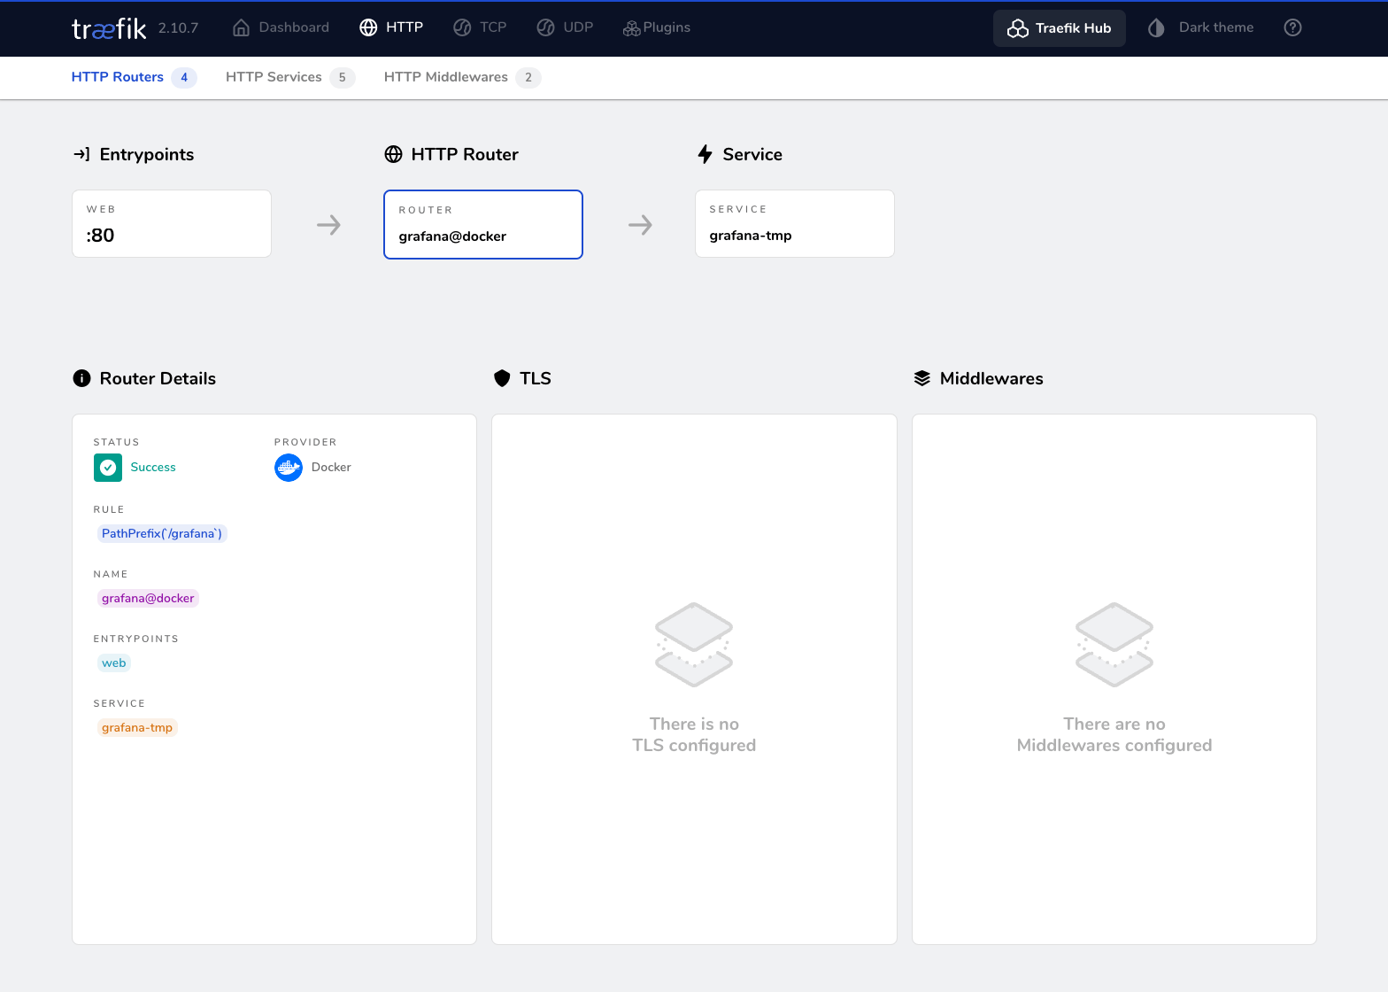This screenshot has width=1388, height=992.
Task: Click the orange grafana-tmp service tag
Action: (x=137, y=727)
